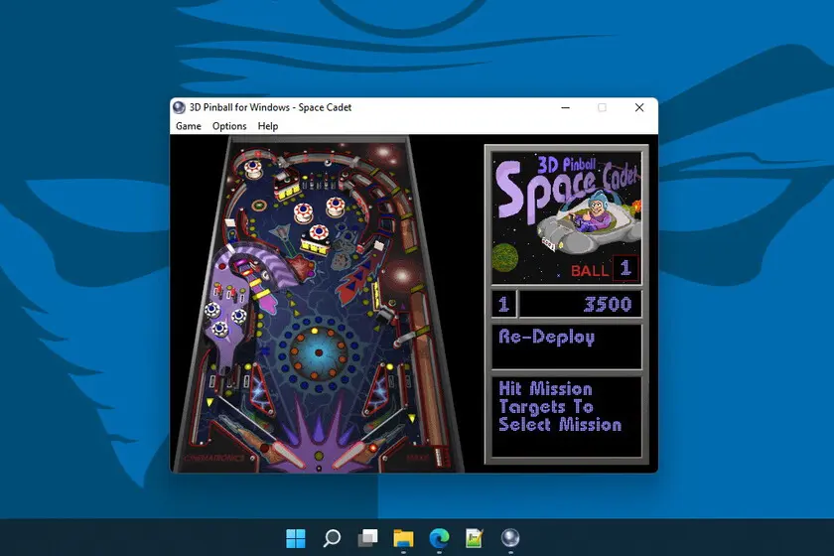Click the central blue wormhole target
The height and width of the screenshot is (556, 834).
319,352
